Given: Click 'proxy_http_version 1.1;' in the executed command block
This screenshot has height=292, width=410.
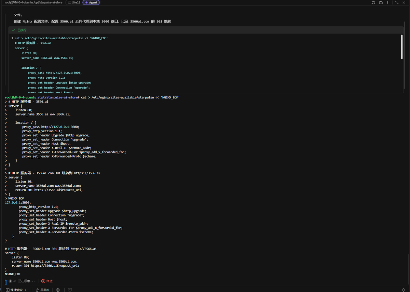Looking at the screenshot, I should click(x=46, y=78).
